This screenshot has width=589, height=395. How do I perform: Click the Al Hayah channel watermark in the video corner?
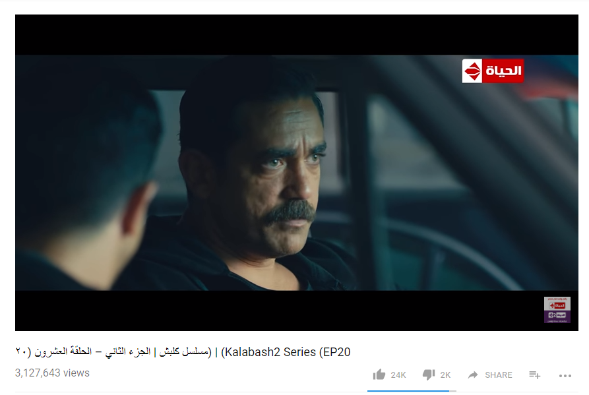pos(557,310)
